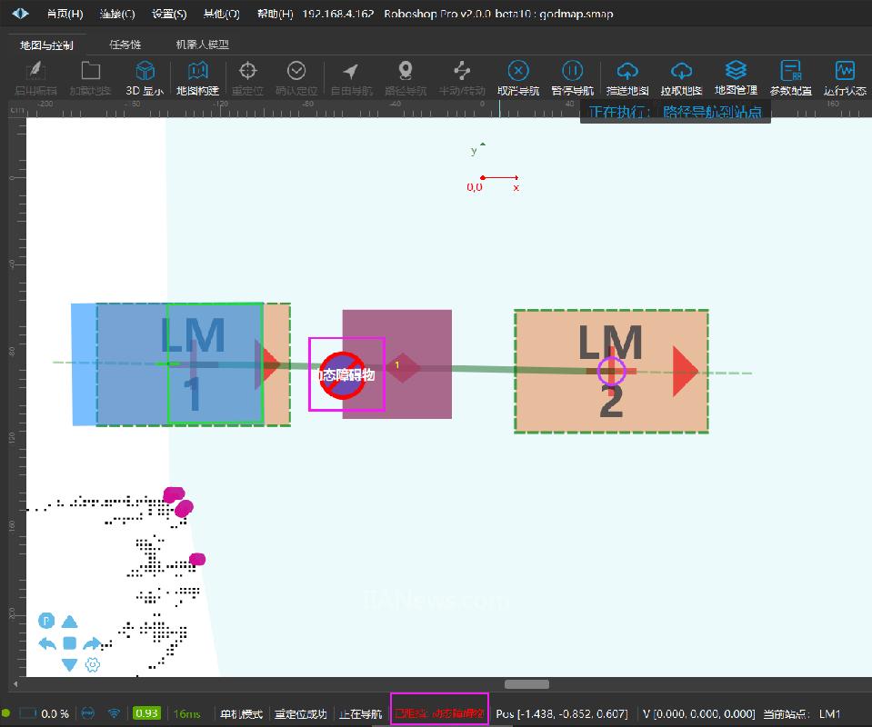
Task: Switch to the 机器人模型 tab
Action: pyautogui.click(x=202, y=45)
